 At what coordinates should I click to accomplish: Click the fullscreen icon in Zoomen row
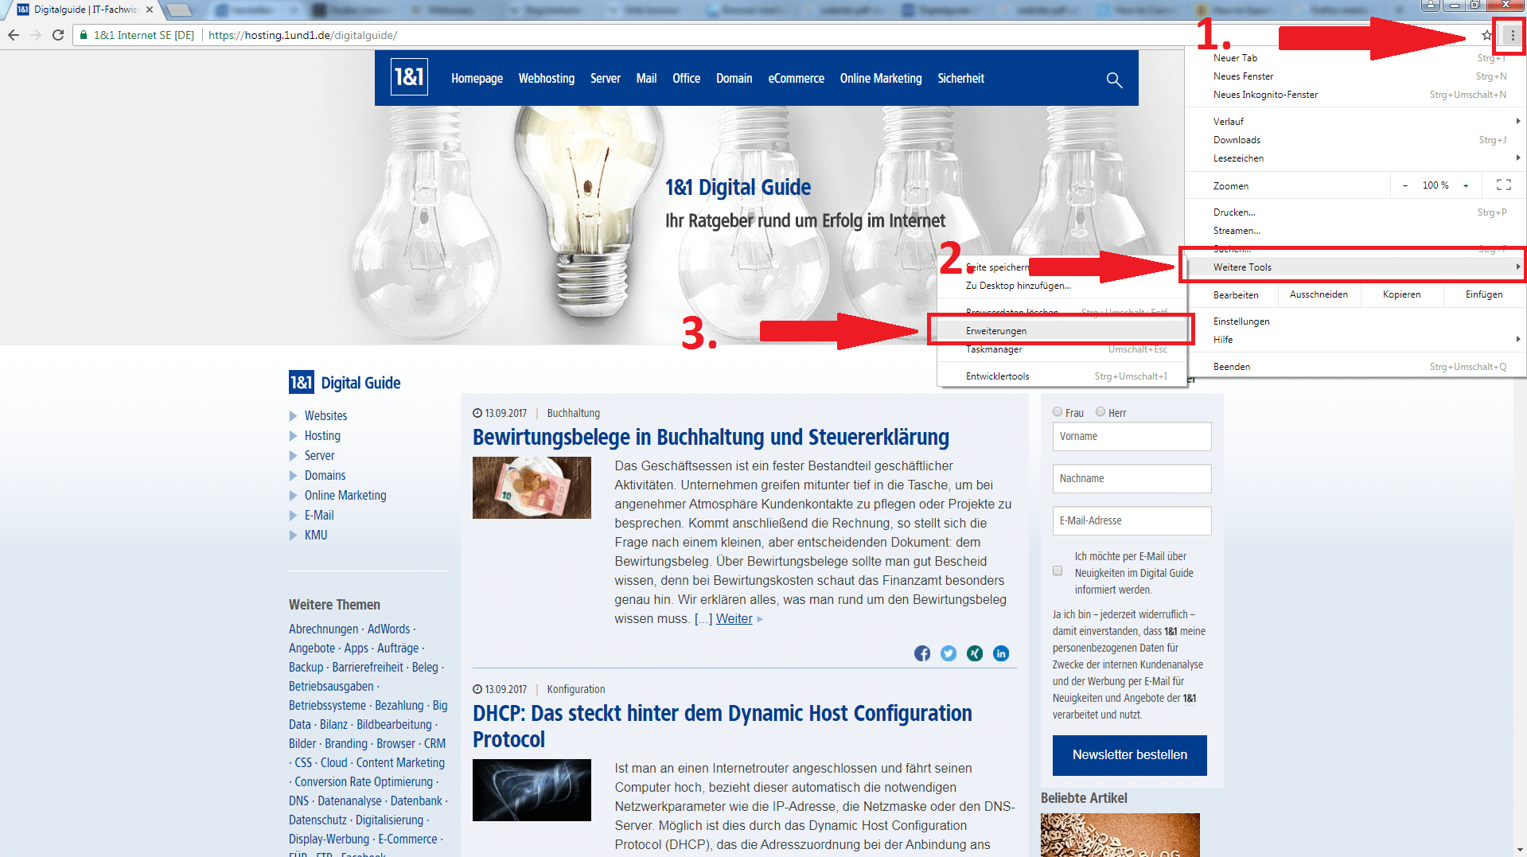[1503, 185]
